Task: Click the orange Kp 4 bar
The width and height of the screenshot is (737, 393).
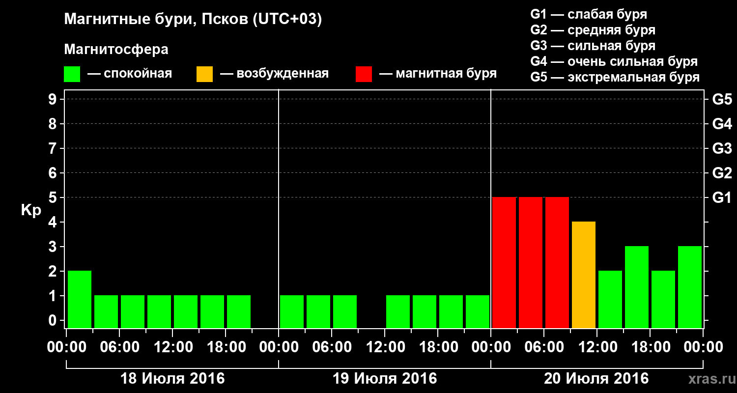Action: [x=584, y=275]
